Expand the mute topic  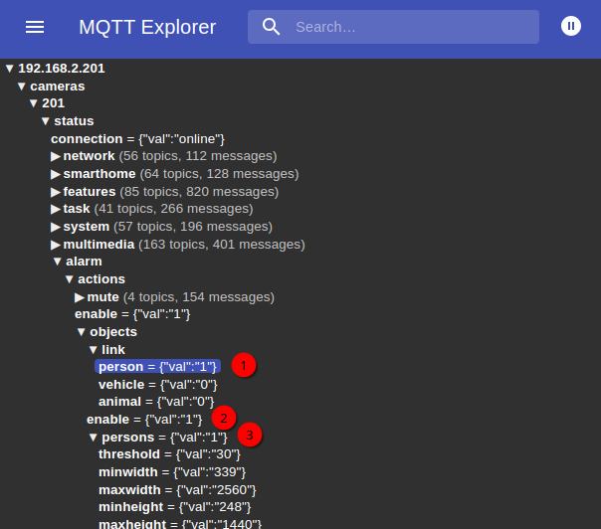pos(80,297)
